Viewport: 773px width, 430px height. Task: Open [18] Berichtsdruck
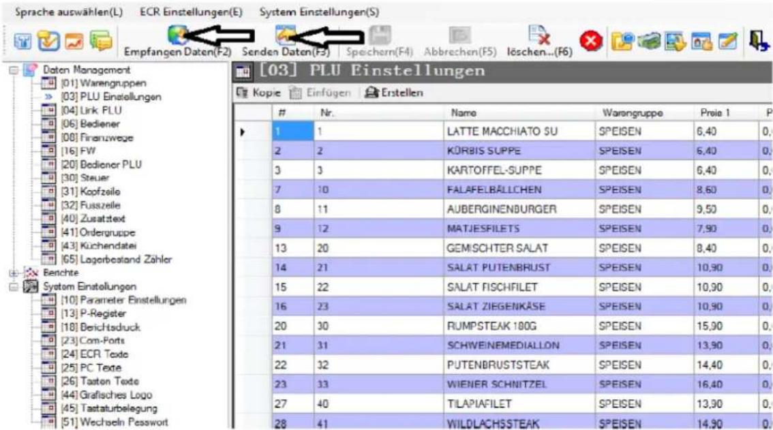pos(101,327)
